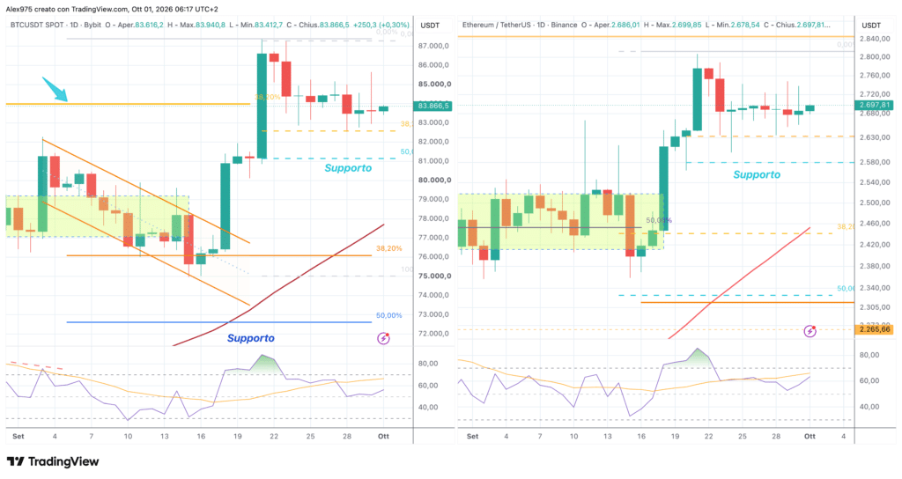Select the BTCUSDT SPOT symbol title
Image resolution: width=902 pixels, height=479 pixels.
click(x=37, y=26)
